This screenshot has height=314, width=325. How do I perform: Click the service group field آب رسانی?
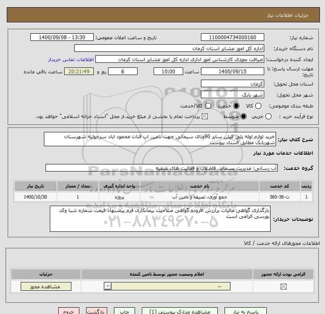click(x=162, y=168)
